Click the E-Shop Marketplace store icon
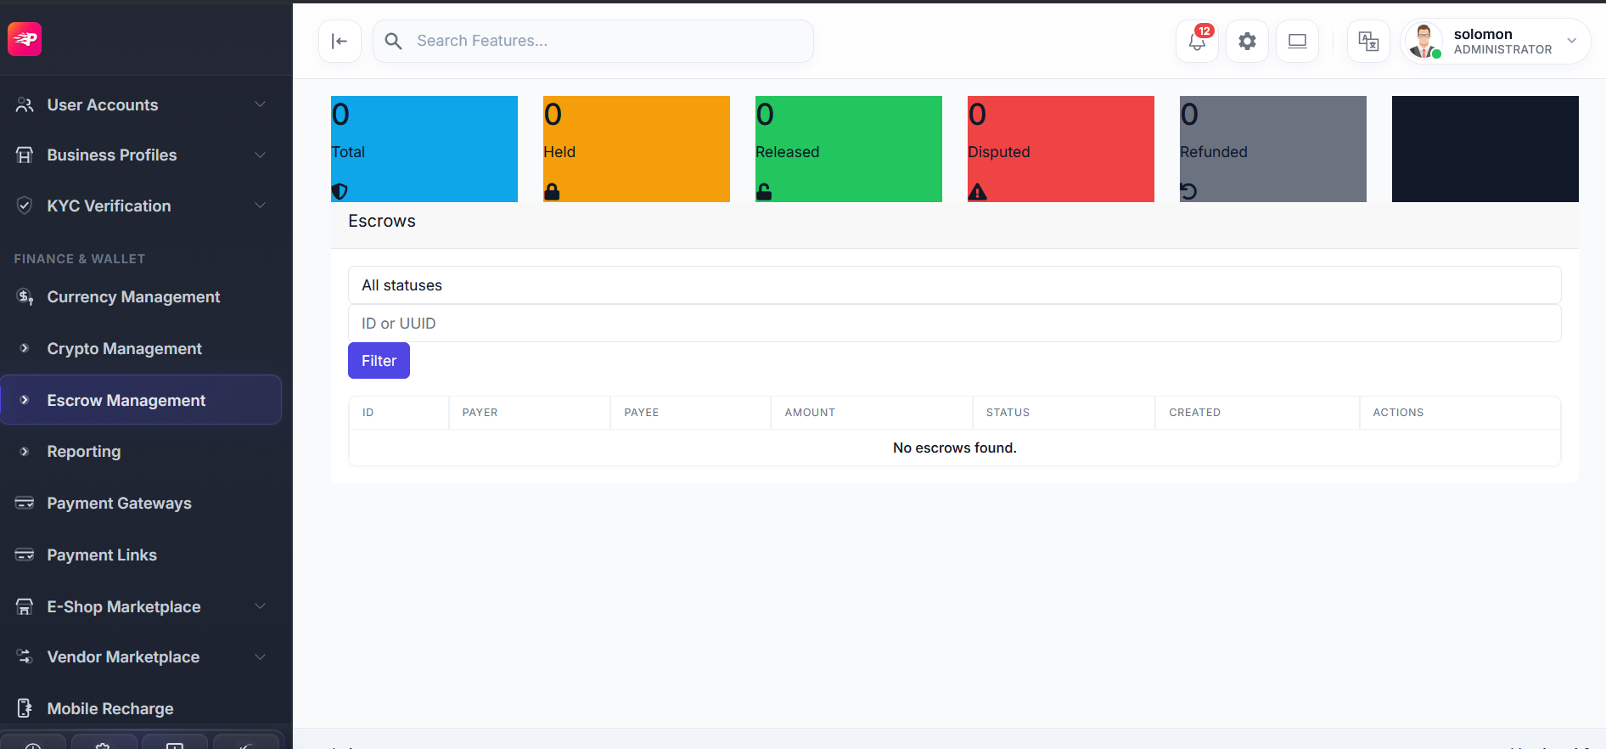Image resolution: width=1606 pixels, height=749 pixels. (25, 606)
